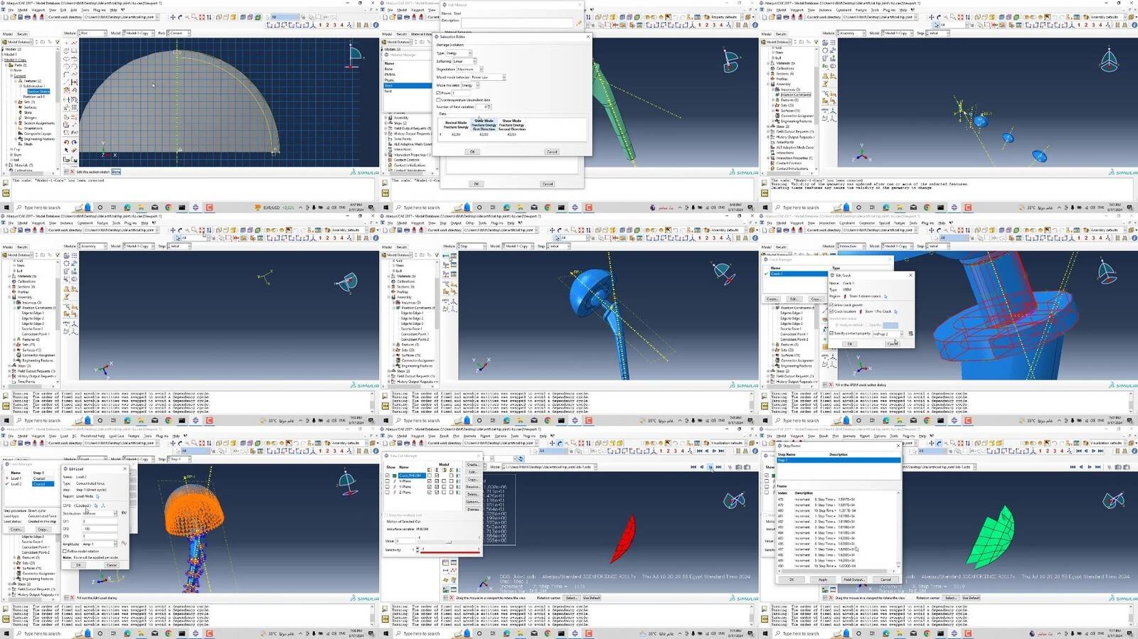Click the edit region arrow beside Stem-1.dream-crack
The height and width of the screenshot is (639, 1138).
[x=886, y=296]
